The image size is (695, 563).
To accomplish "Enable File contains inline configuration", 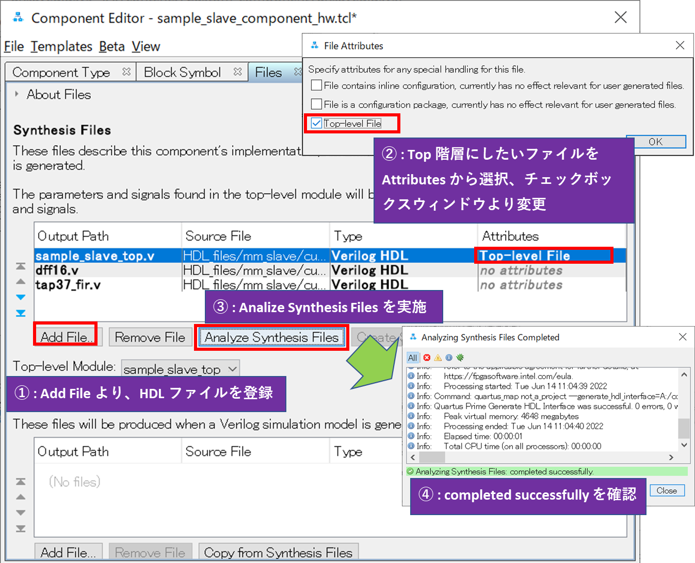I will click(x=316, y=85).
